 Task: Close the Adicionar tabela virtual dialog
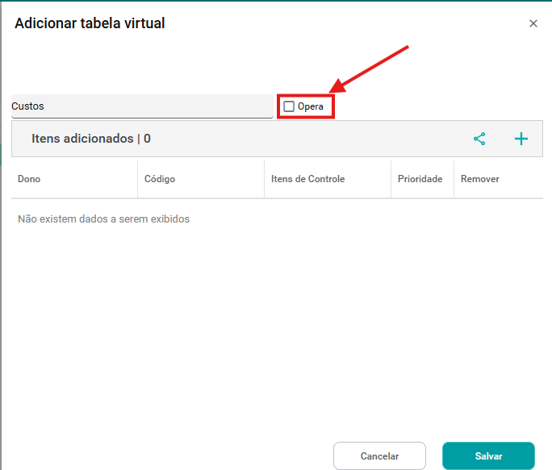[x=533, y=23]
